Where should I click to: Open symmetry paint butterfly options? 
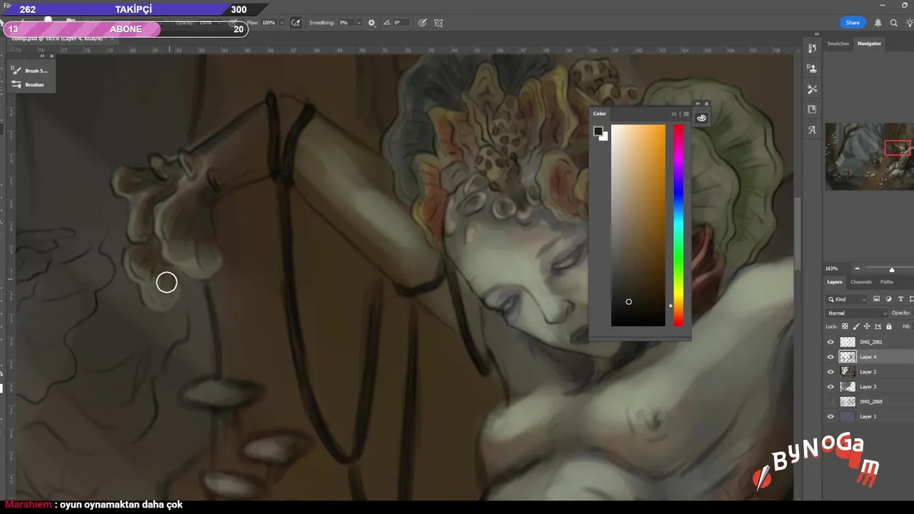click(438, 23)
